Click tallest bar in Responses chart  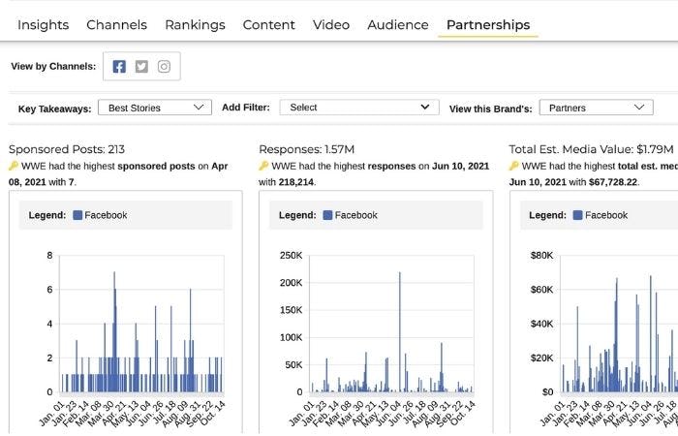coord(399,331)
